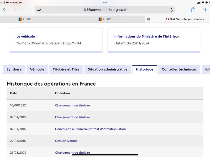Screen dimensions: 210x157
Task: Open the AA reader text options
Action: tap(39, 10)
